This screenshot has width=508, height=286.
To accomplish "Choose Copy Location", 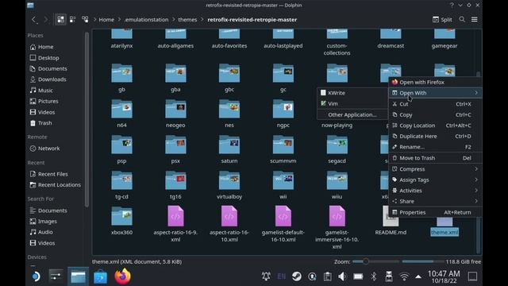I will 435,126.
